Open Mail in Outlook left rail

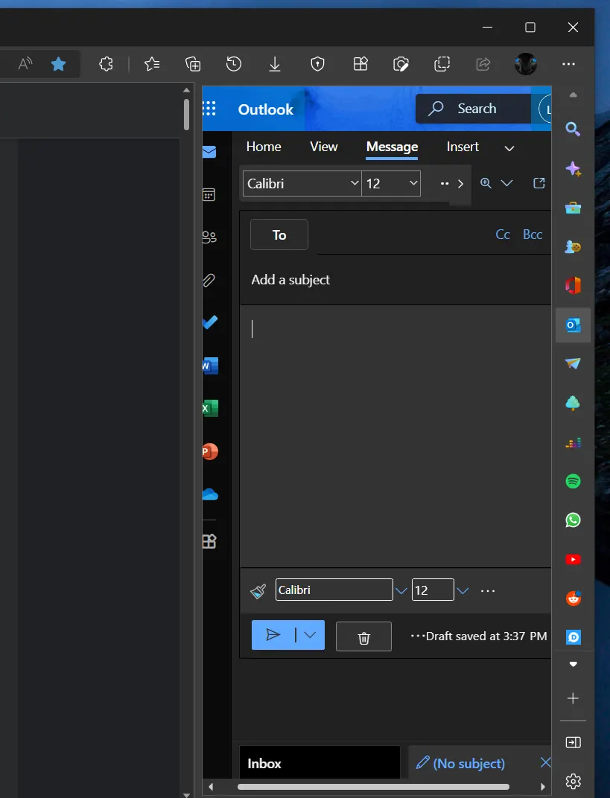tap(209, 152)
